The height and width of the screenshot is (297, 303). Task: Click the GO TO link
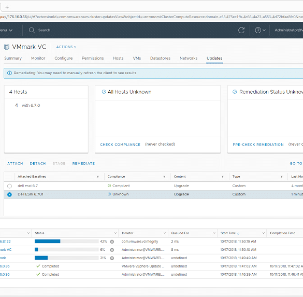click(x=296, y=164)
